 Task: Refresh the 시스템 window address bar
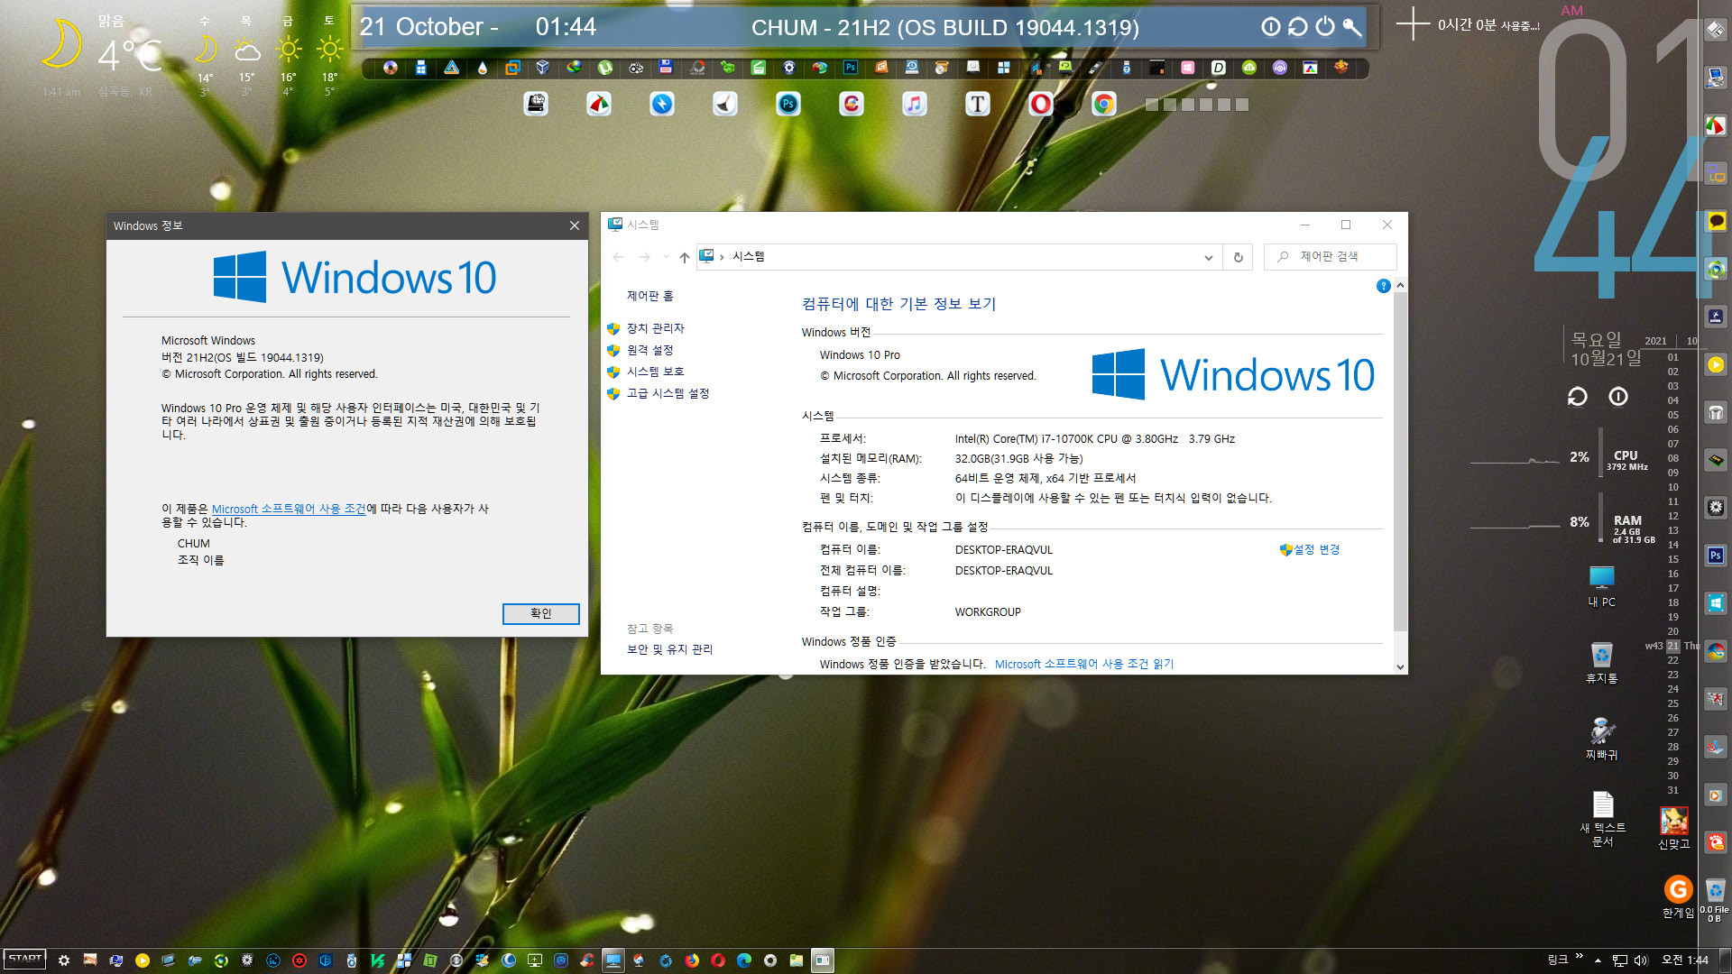click(x=1238, y=257)
